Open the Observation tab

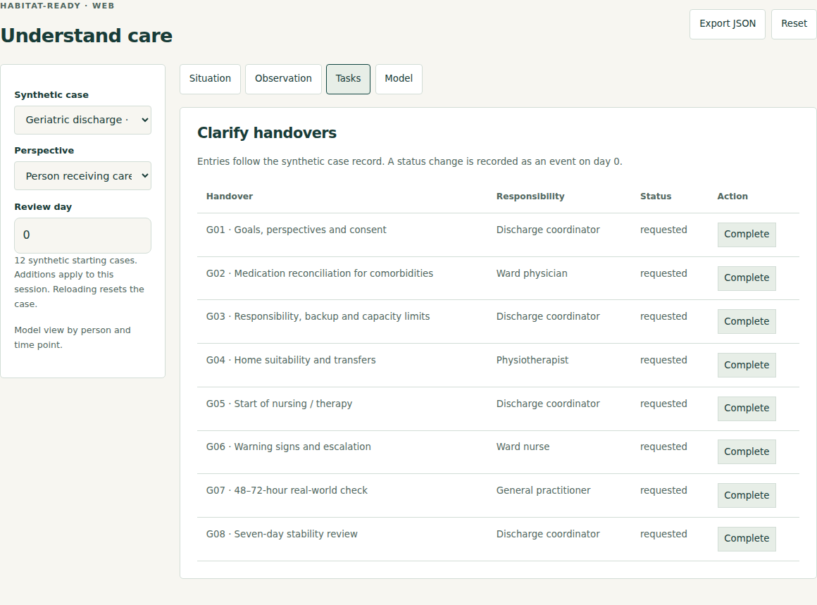tap(283, 79)
